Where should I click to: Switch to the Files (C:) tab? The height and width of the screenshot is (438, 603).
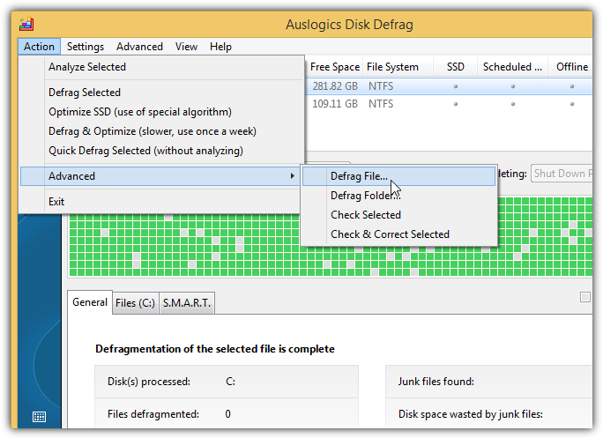135,303
